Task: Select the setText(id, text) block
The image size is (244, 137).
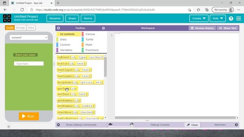Action: (72, 94)
